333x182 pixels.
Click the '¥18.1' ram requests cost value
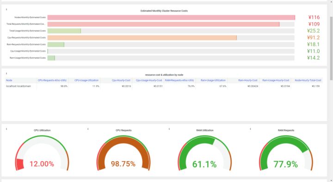(313, 44)
